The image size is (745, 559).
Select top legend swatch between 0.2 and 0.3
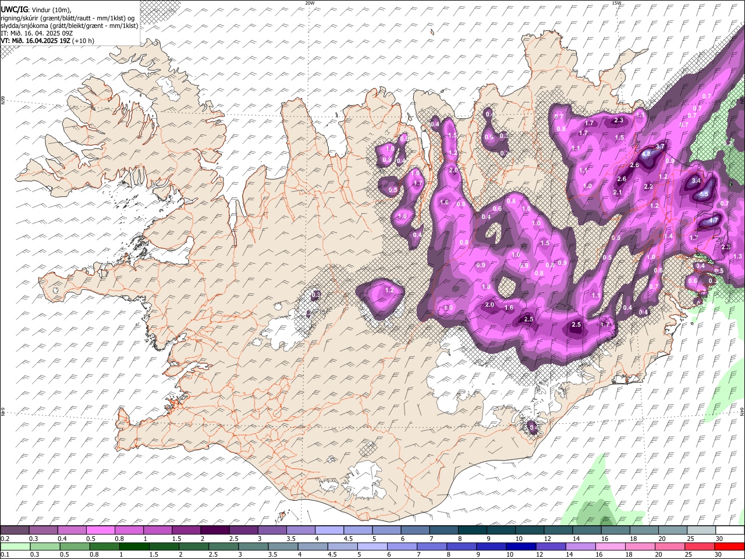(x=15, y=530)
